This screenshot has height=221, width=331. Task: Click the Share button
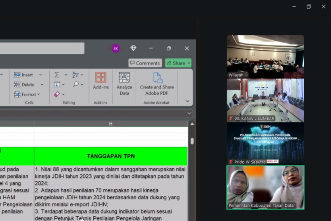[x=178, y=63]
